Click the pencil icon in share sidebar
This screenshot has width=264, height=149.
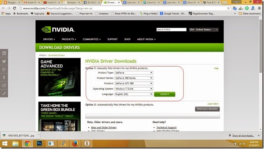pyautogui.click(x=4, y=93)
